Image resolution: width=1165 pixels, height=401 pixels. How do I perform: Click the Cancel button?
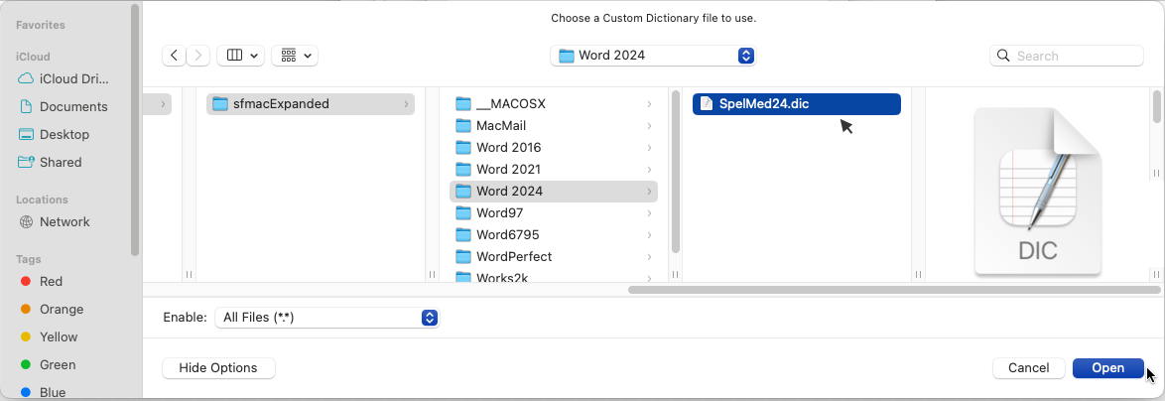tap(1028, 367)
